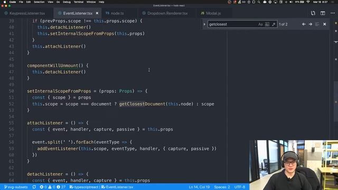Viewport: 338px width, 190px height.
Task: Click the 1 of 2 match counter
Action: pos(283,24)
